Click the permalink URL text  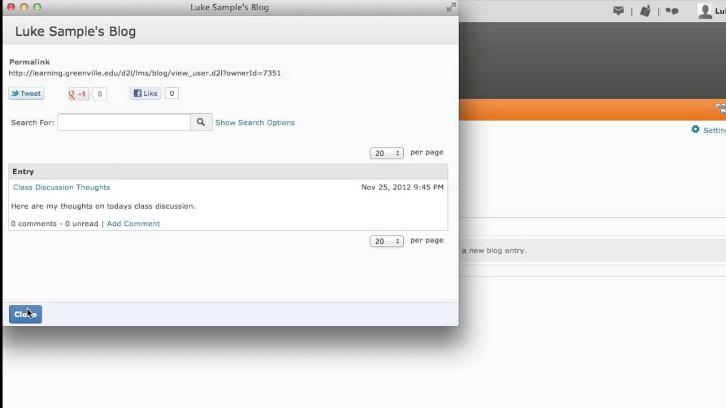point(145,73)
